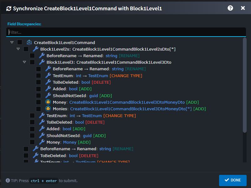
Task: Tick checkbox for Money: Money [ADD] row
Action: [32, 142]
